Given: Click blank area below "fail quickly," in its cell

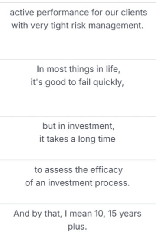Looking at the screenshot, I should 78,101.
